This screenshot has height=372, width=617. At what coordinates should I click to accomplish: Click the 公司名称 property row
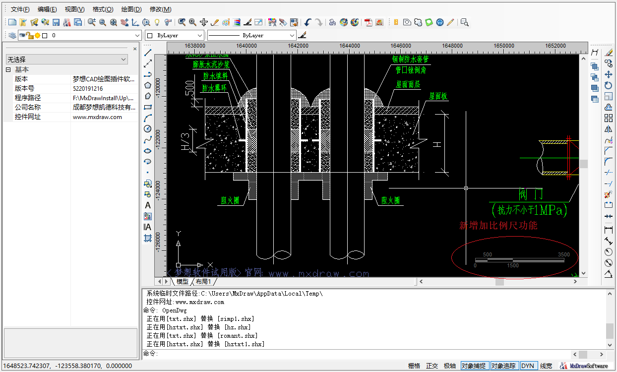[x=70, y=108]
